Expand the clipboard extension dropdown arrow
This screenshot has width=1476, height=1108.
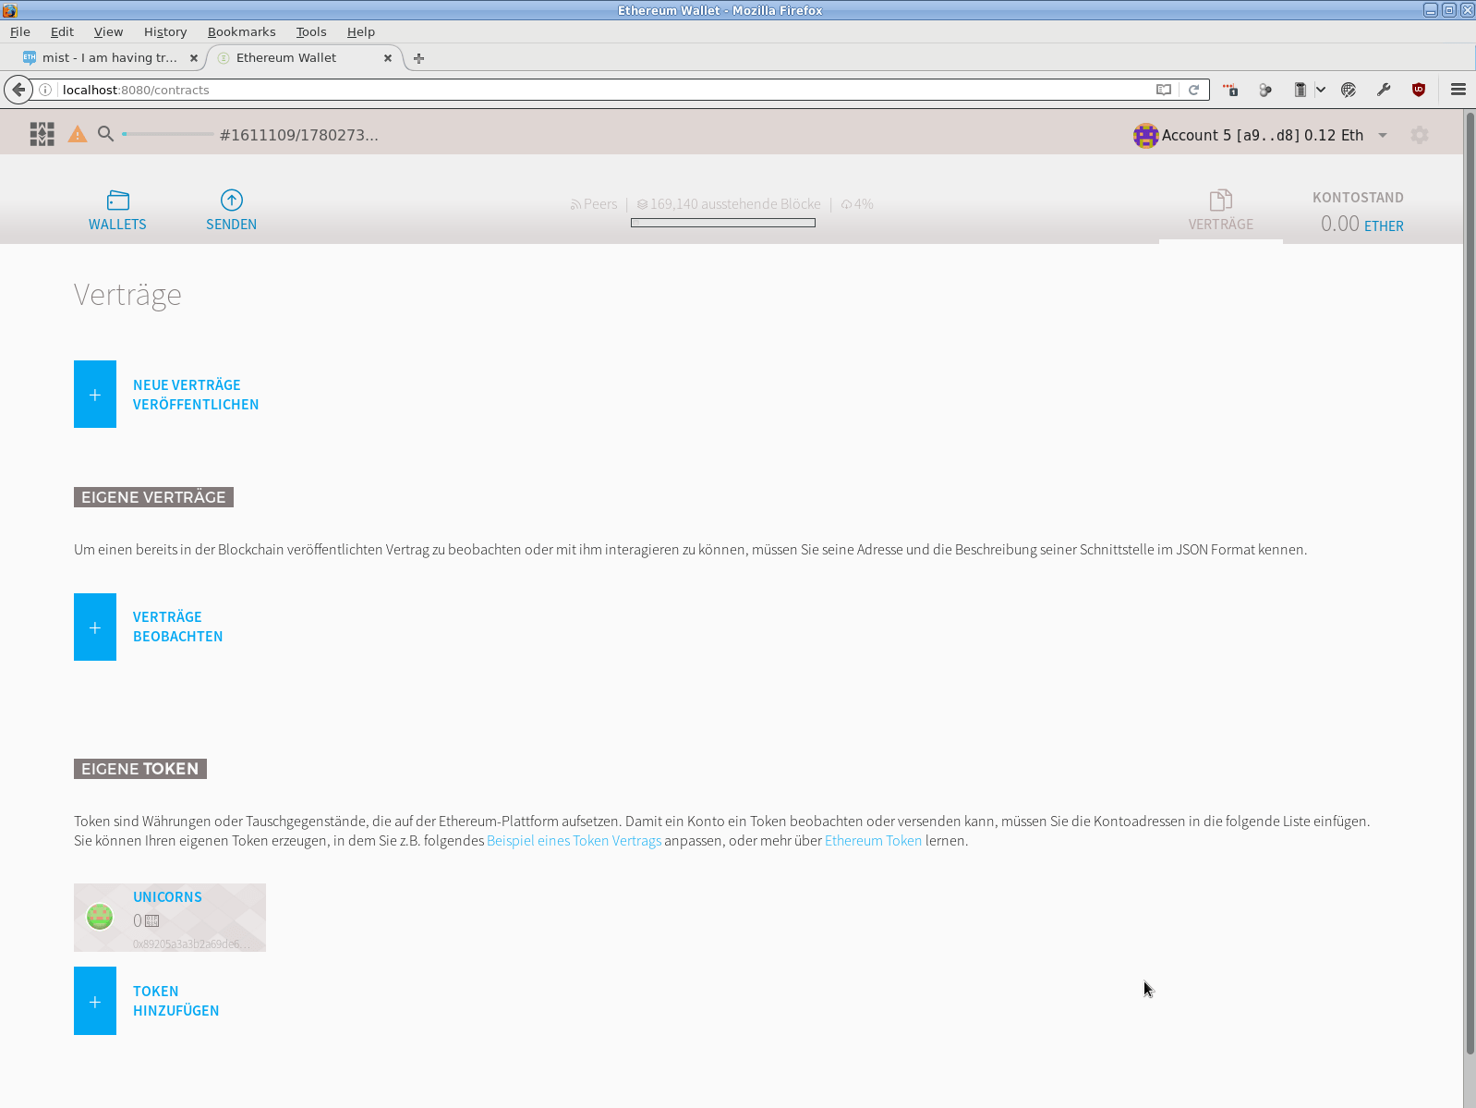point(1321,90)
